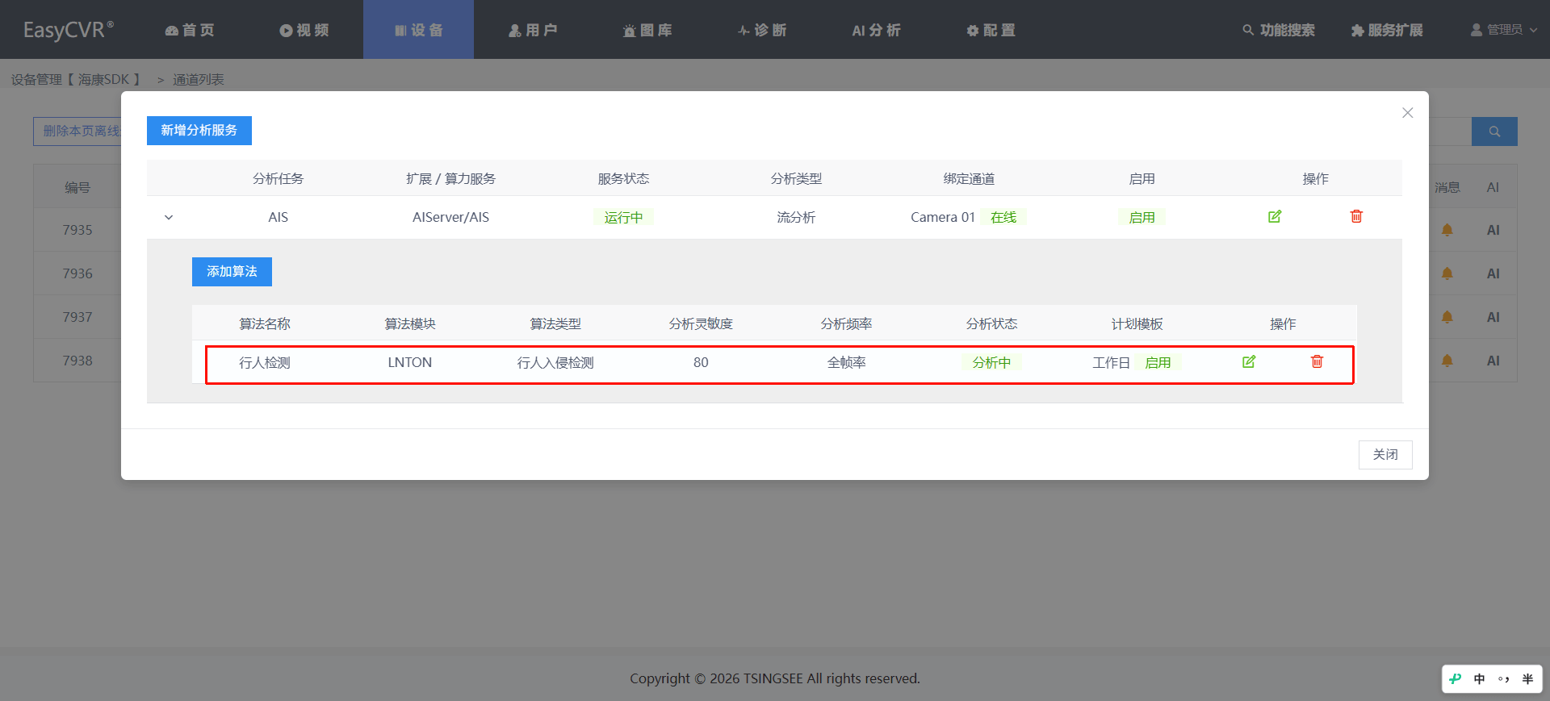The width and height of the screenshot is (1550, 701).
Task: Click the IME 中 language indicator
Action: (x=1479, y=679)
